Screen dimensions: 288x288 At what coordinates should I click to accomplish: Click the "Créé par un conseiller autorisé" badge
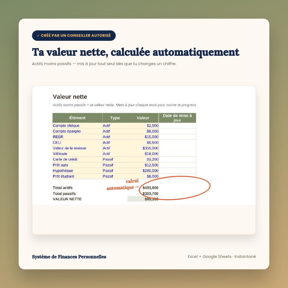tap(74, 35)
